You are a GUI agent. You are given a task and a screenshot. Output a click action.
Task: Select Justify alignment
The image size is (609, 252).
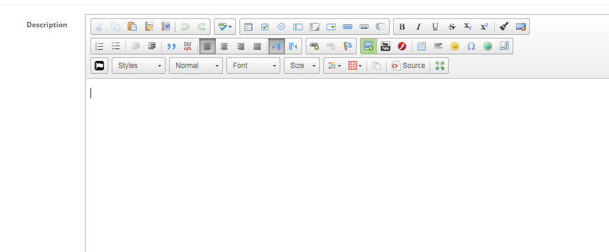(257, 46)
